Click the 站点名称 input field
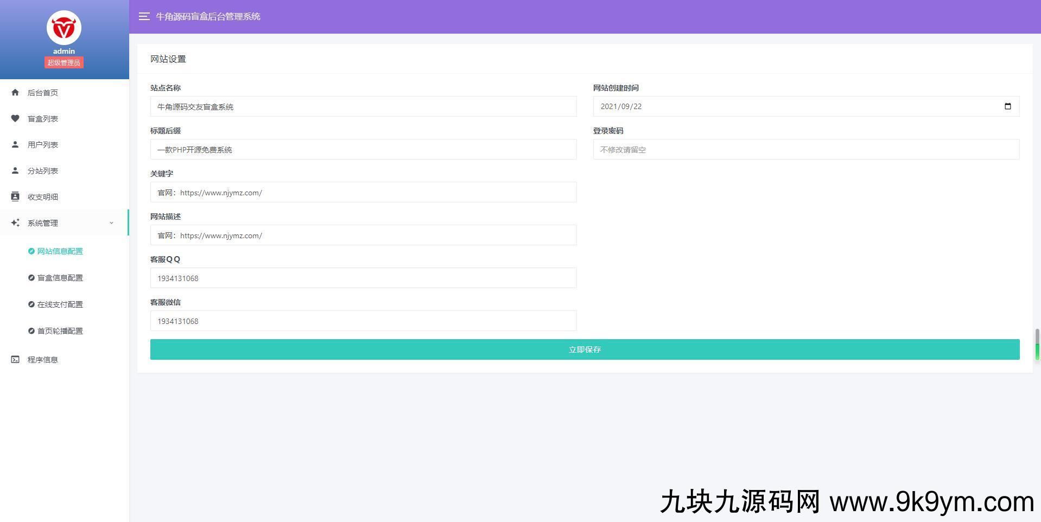The width and height of the screenshot is (1041, 522). pyautogui.click(x=363, y=106)
